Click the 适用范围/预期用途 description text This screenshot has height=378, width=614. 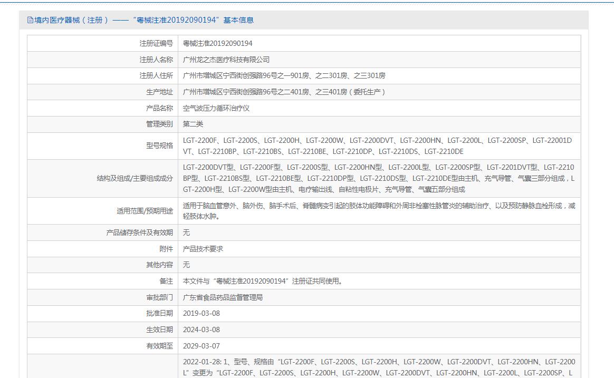[x=378, y=211]
